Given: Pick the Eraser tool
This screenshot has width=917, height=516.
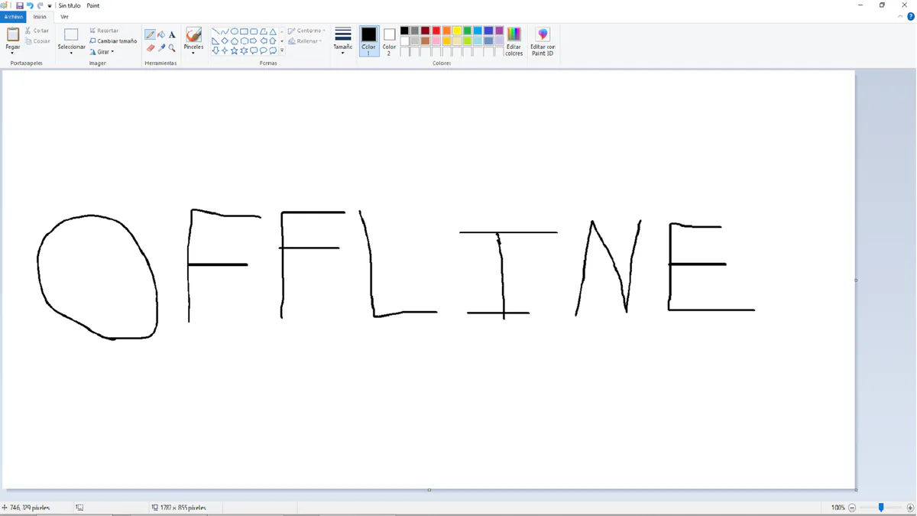Looking at the screenshot, I should click(x=151, y=47).
